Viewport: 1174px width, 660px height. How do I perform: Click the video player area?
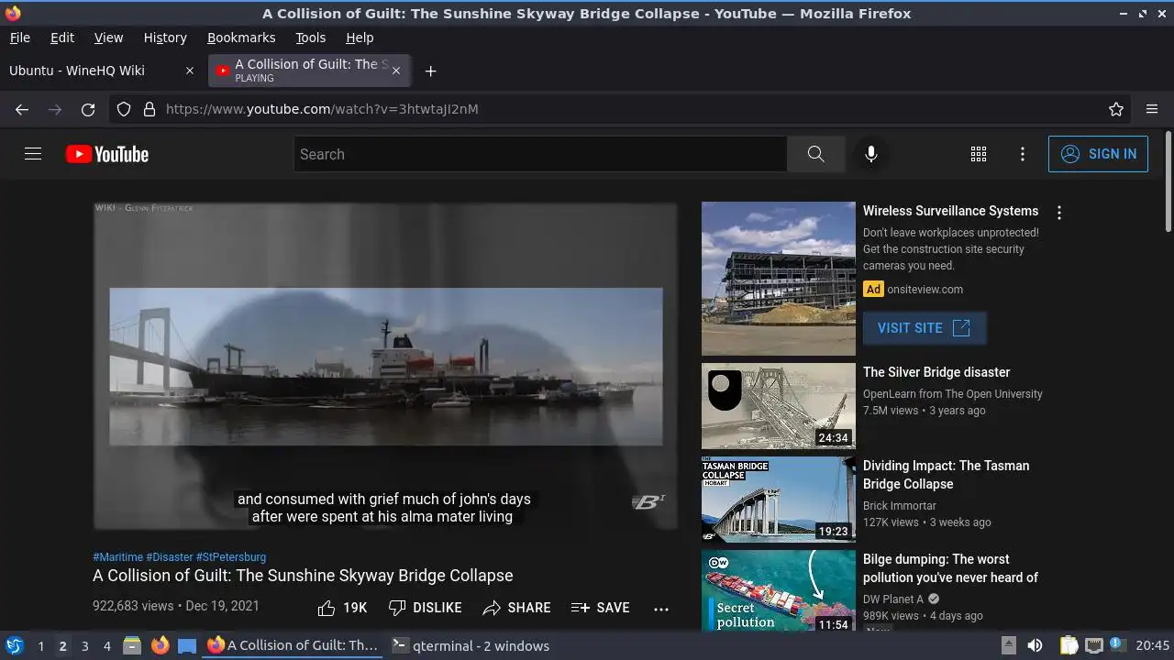(385, 366)
